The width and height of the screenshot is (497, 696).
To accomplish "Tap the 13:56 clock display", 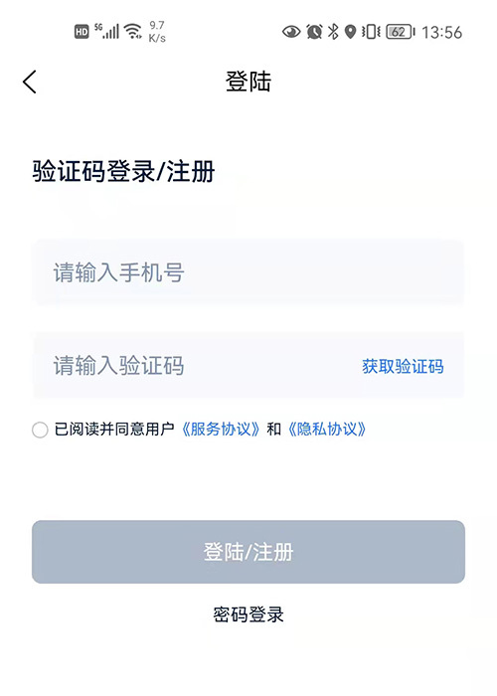I will [441, 32].
